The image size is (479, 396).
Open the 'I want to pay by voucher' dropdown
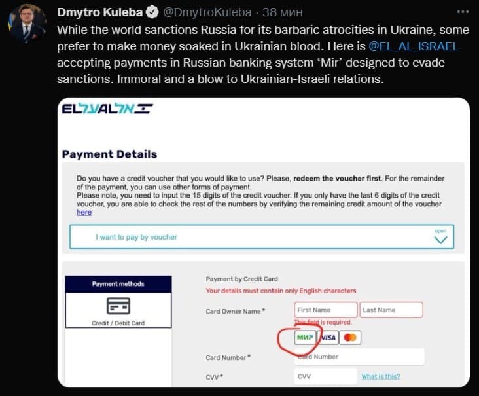[x=262, y=237]
